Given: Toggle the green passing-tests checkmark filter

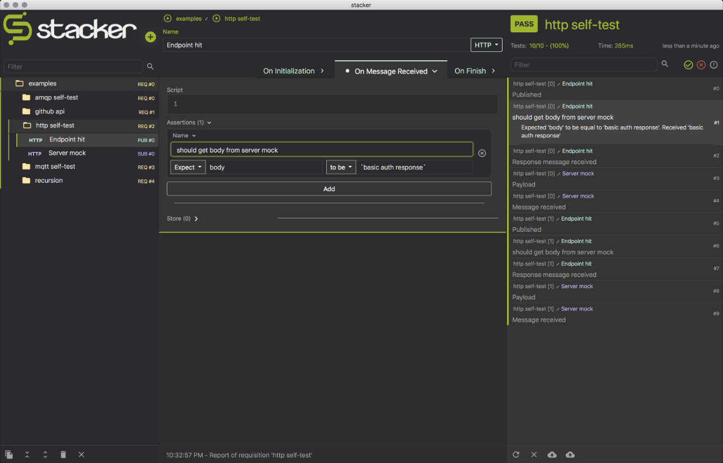Looking at the screenshot, I should [x=688, y=65].
